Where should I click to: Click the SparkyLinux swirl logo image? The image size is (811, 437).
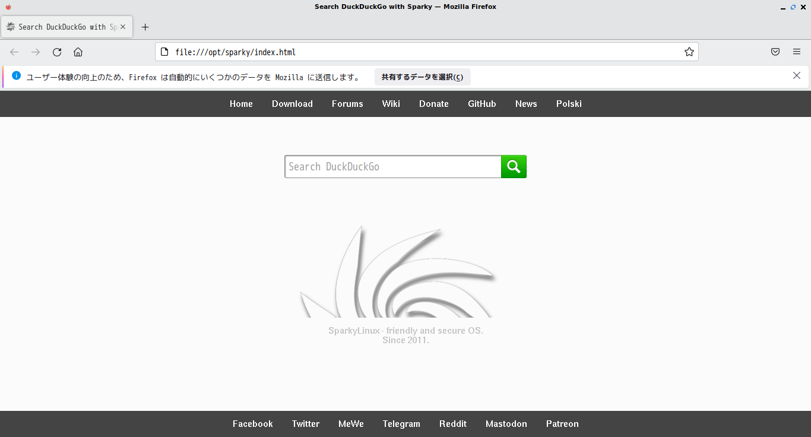pyautogui.click(x=398, y=272)
